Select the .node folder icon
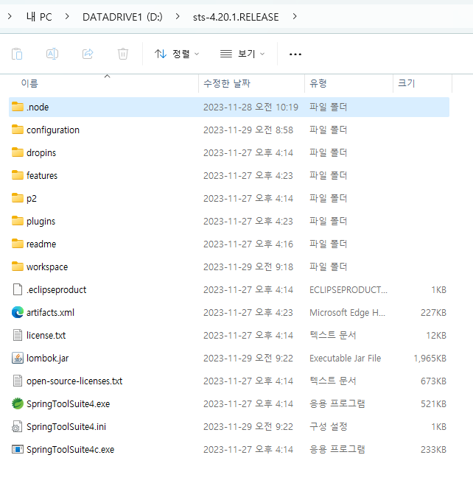This screenshot has height=494, width=473. [x=18, y=107]
